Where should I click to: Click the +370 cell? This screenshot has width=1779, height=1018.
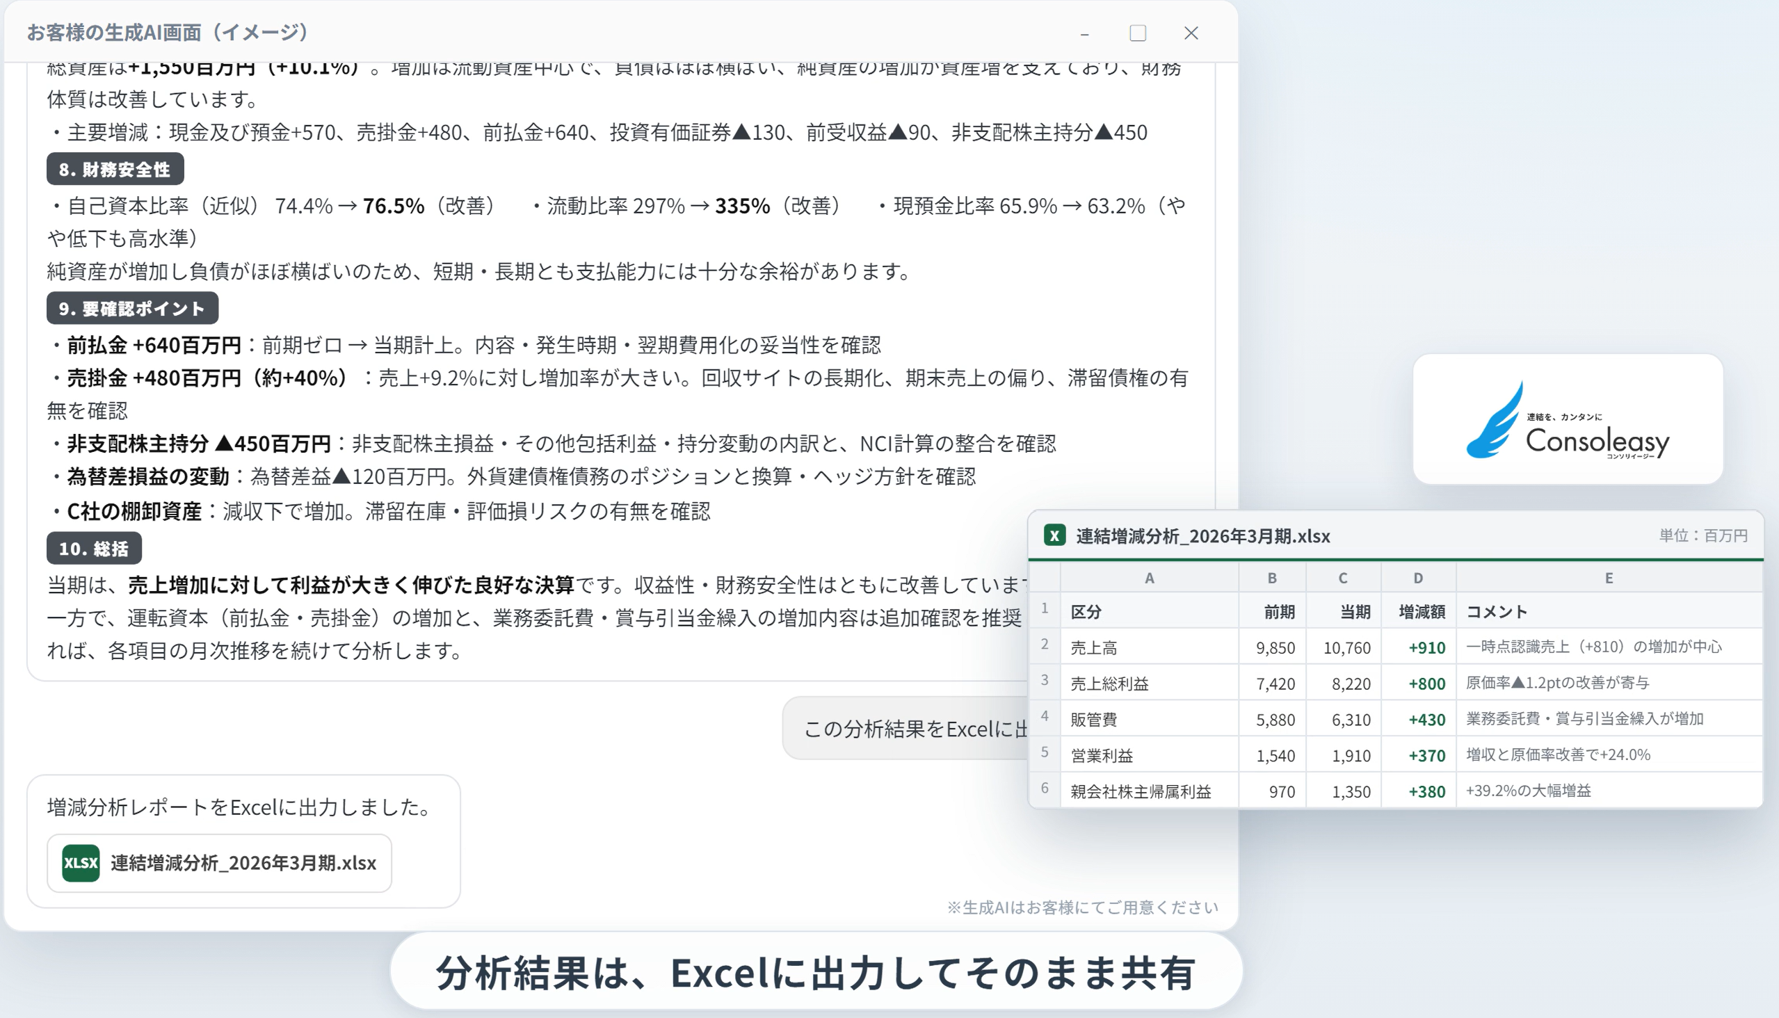point(1418,755)
